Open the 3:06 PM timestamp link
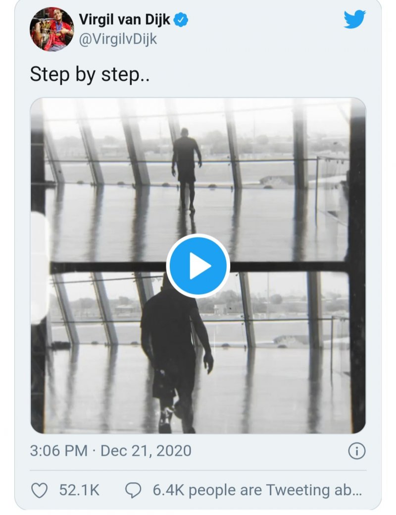Image resolution: width=396 pixels, height=515 pixels. tap(58, 451)
